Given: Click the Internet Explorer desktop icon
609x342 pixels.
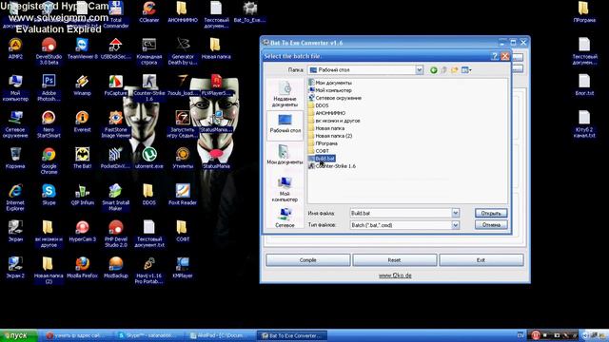Looking at the screenshot, I should coord(15,198).
